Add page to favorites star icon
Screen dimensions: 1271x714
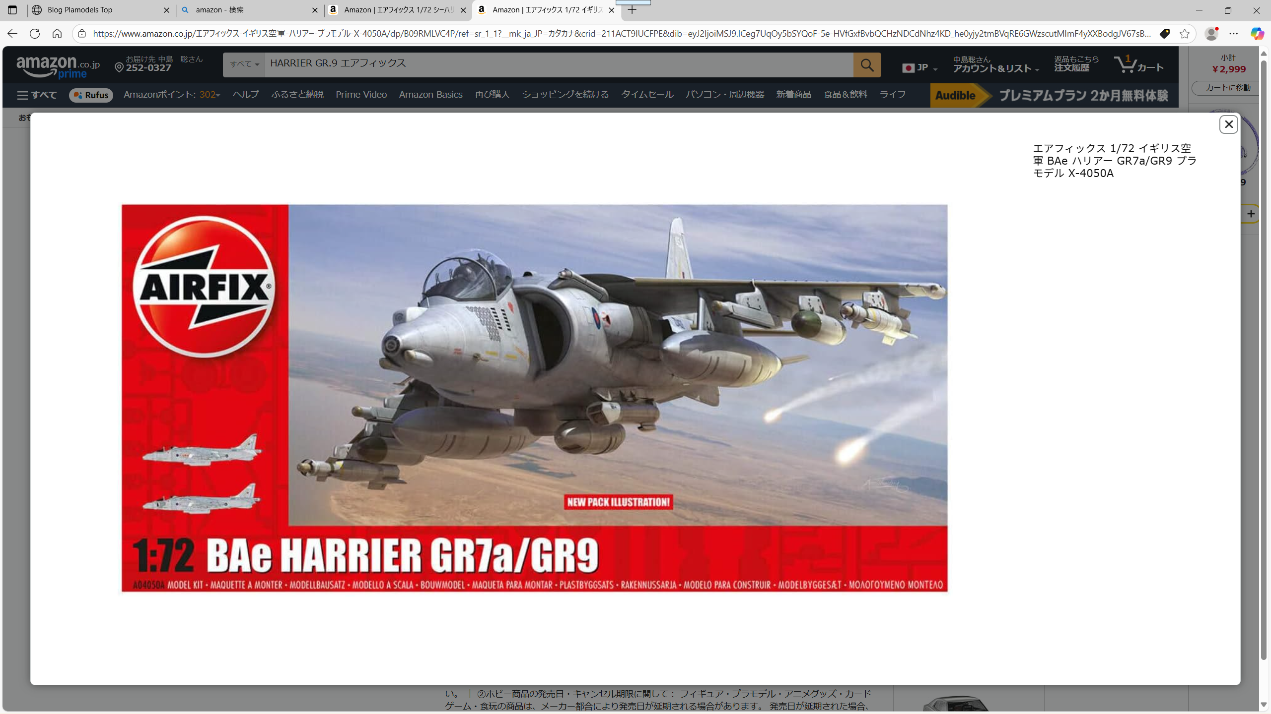[x=1185, y=34]
